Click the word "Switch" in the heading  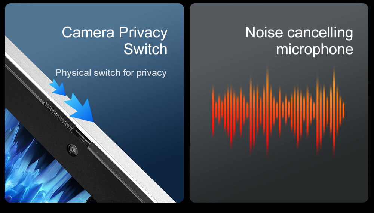point(145,49)
